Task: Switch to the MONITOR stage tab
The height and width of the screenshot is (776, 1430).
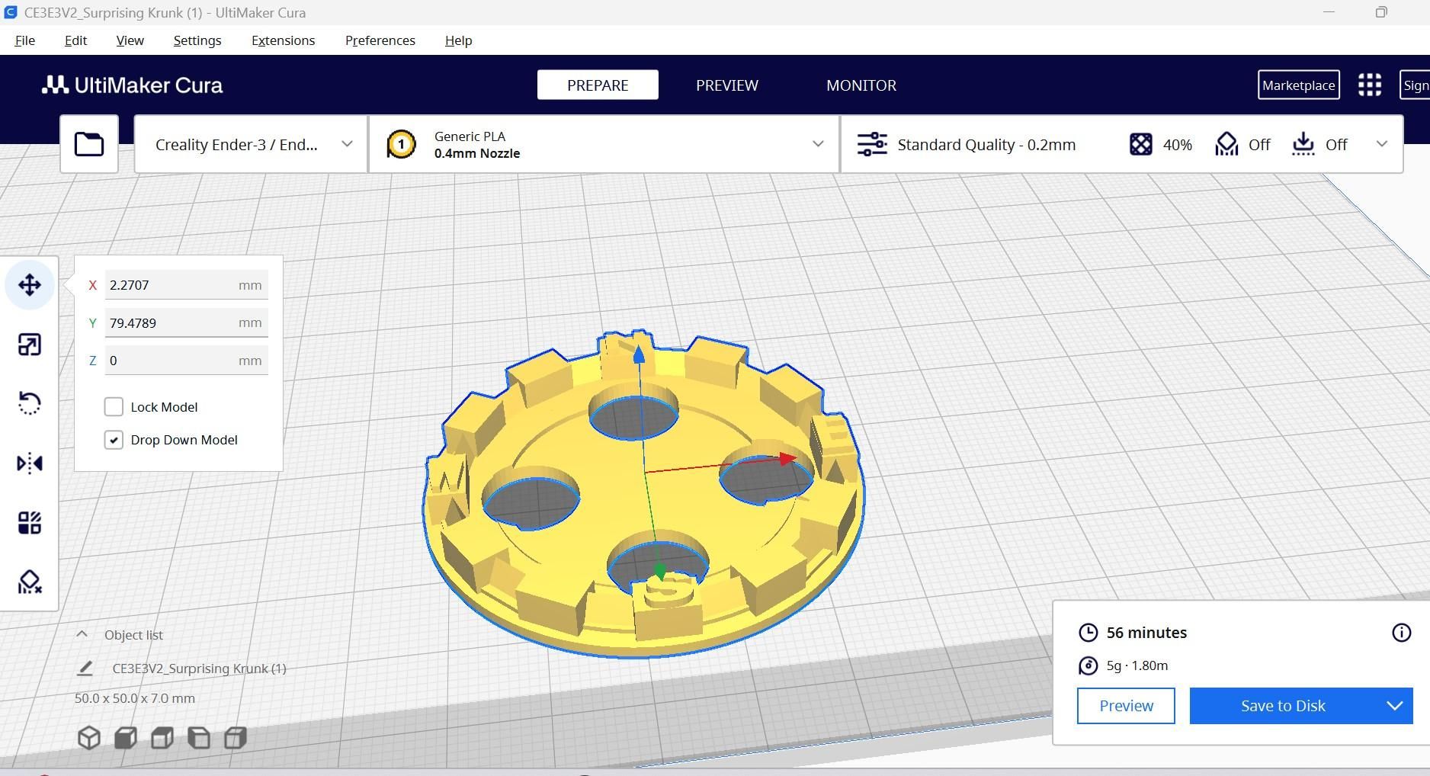Action: 861,85
